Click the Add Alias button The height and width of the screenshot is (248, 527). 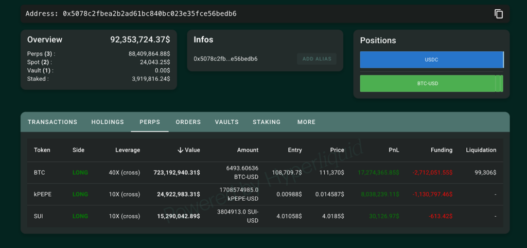[x=317, y=59]
